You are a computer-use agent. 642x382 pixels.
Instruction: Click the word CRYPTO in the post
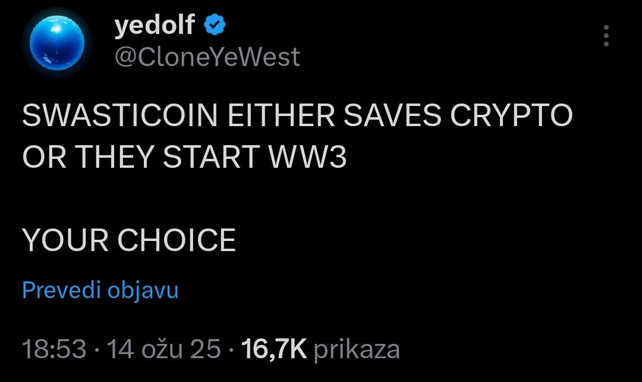pos(511,116)
